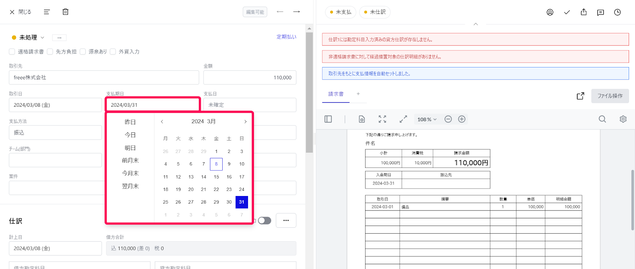Click the share upload icon
This screenshot has height=269, width=635.
tap(583, 12)
